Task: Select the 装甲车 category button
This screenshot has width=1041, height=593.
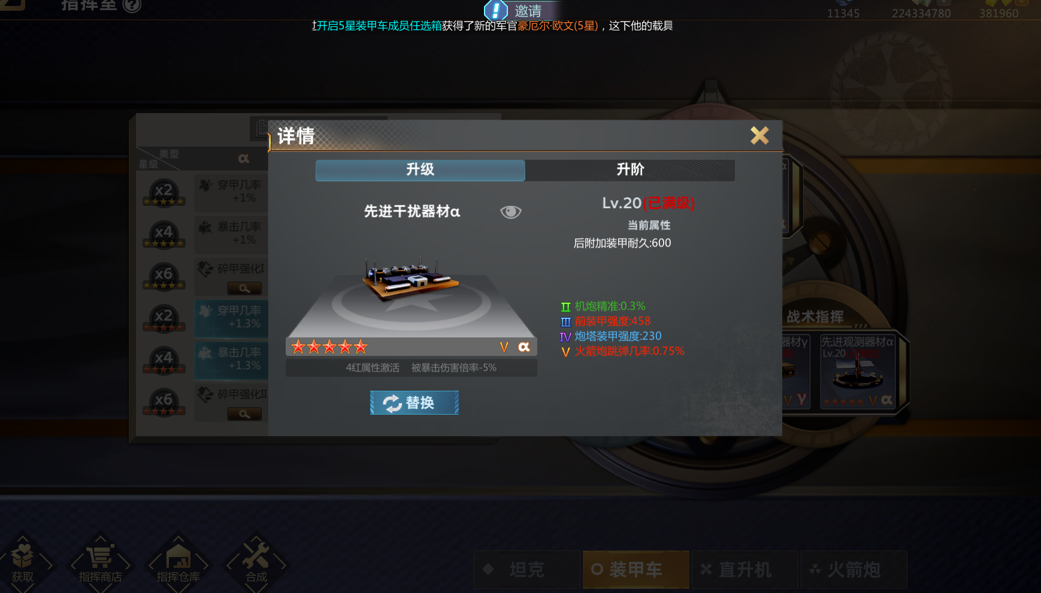Action: tap(636, 570)
